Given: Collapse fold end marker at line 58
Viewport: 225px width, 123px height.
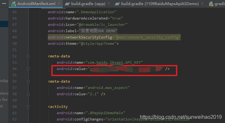Looking at the screenshot, I should click(28, 94).
